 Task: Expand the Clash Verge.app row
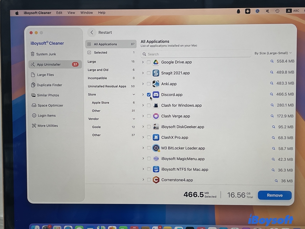[143, 116]
